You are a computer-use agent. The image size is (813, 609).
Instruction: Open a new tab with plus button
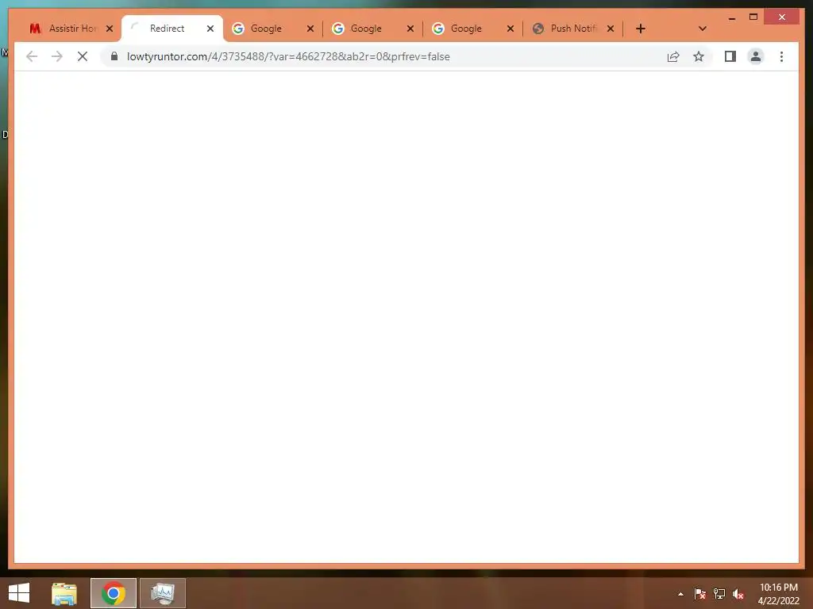click(x=641, y=29)
